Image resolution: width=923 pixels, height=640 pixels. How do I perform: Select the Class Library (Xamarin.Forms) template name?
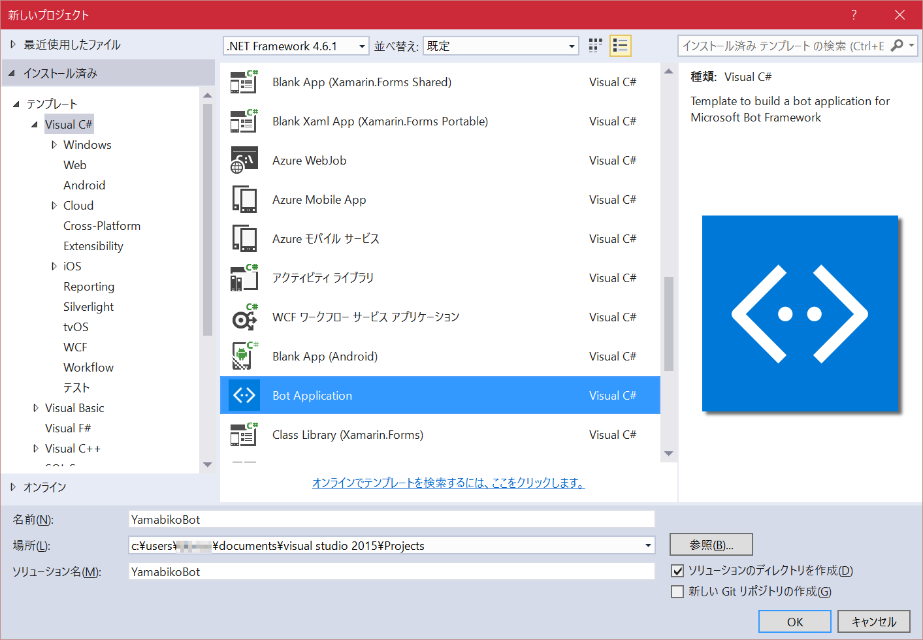(x=348, y=435)
